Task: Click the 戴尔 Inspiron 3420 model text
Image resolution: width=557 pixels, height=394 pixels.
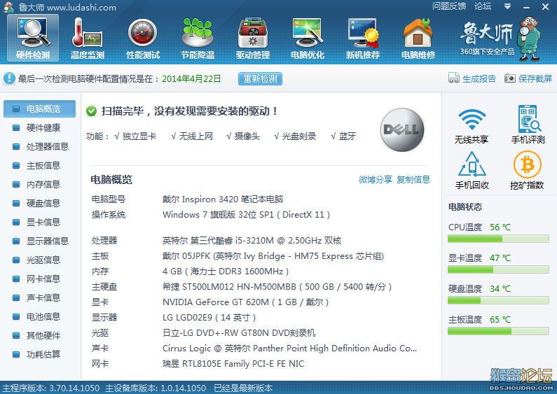Action: [223, 199]
